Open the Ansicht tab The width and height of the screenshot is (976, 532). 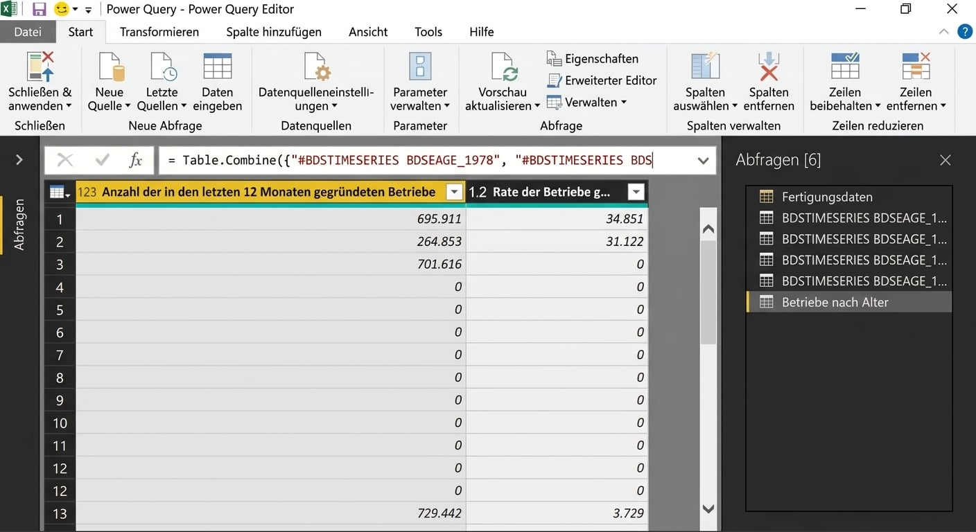[368, 32]
